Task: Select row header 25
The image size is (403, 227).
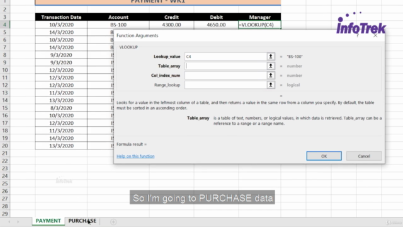Action: tap(5, 183)
